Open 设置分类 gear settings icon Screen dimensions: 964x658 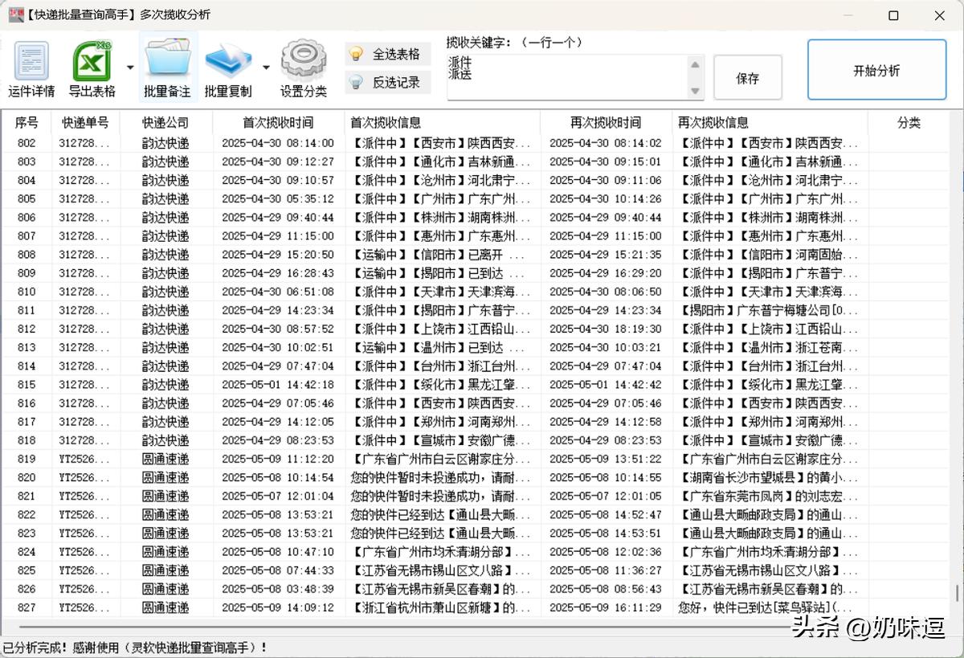tap(303, 62)
